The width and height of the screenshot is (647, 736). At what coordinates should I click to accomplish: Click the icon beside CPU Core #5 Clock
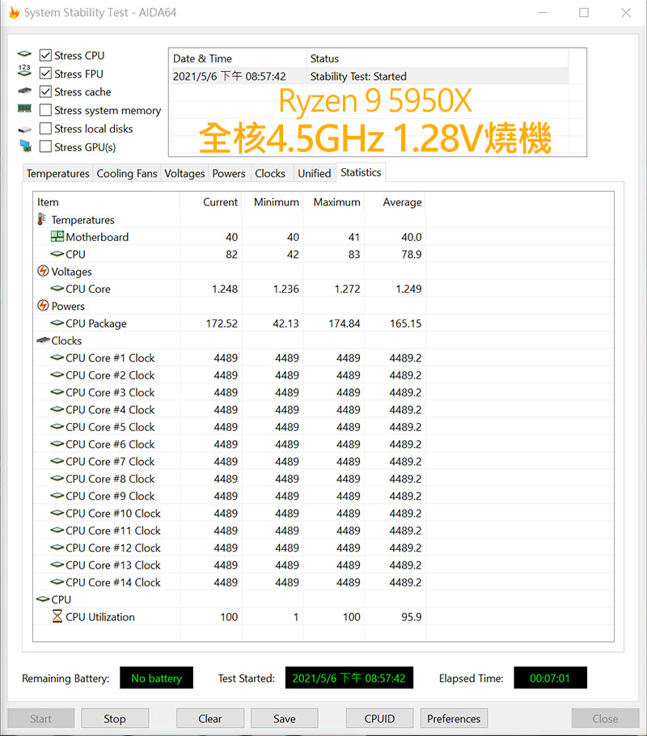pyautogui.click(x=57, y=427)
